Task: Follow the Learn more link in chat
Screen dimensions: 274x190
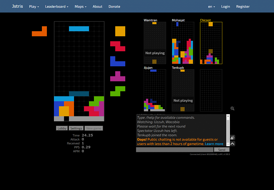Action: point(214,144)
